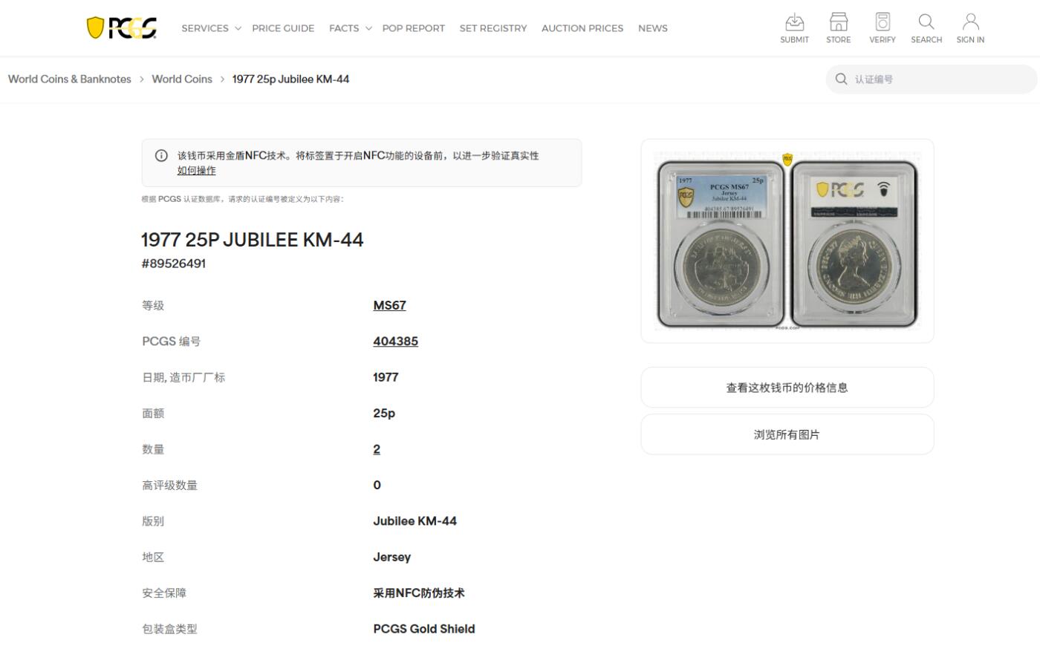
Task: Select the PCGS Gold Shield holder value
Action: click(423, 629)
